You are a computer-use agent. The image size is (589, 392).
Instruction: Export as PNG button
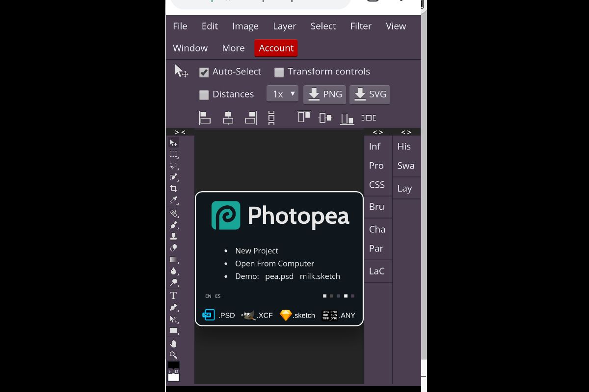point(325,95)
